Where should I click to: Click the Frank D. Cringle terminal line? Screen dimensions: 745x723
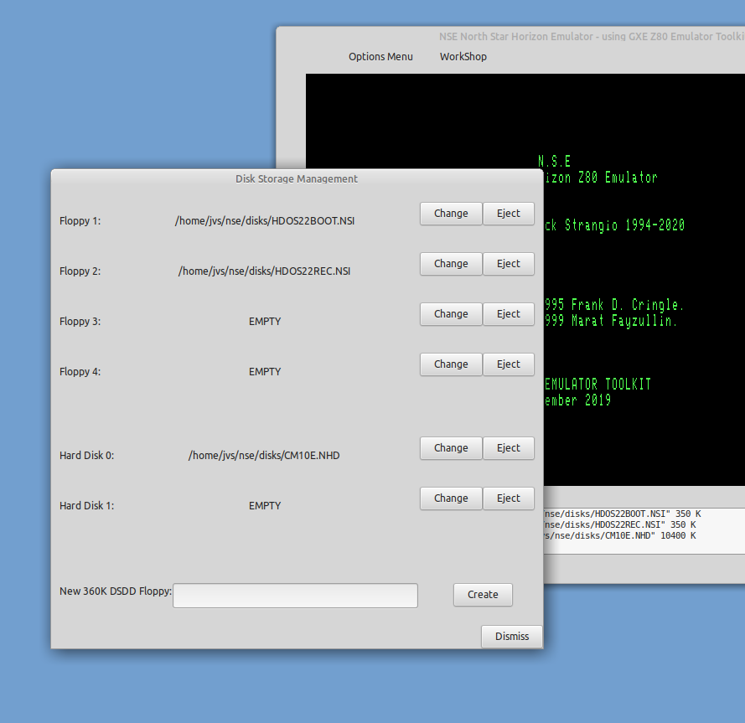click(x=614, y=304)
